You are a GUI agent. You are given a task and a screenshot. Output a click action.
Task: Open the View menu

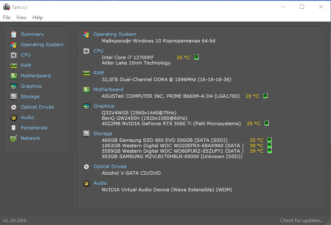click(21, 17)
